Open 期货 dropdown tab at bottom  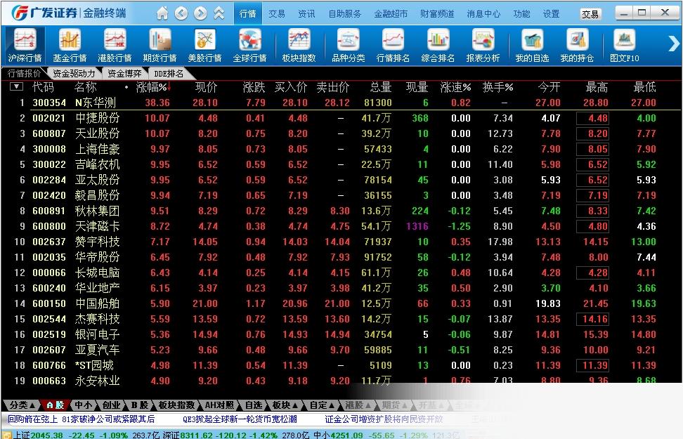(395, 405)
